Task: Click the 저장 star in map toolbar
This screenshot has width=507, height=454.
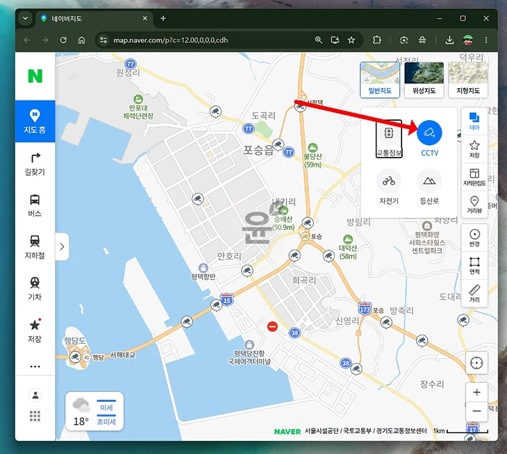Action: tap(474, 149)
